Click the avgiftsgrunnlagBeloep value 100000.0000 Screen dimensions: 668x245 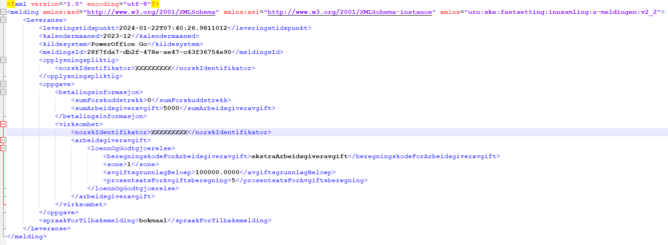click(x=218, y=172)
